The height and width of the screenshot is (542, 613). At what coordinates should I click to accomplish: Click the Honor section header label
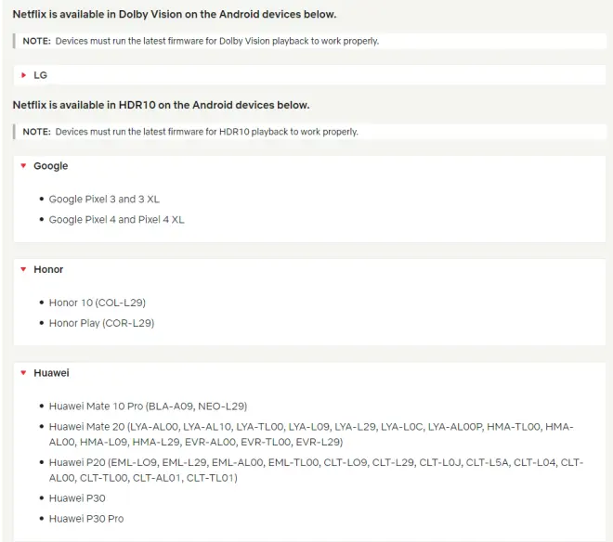pos(48,269)
